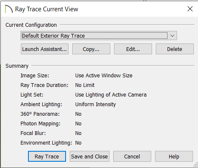
Task: Launch the Ray Trace Assistant
Action: click(x=45, y=49)
